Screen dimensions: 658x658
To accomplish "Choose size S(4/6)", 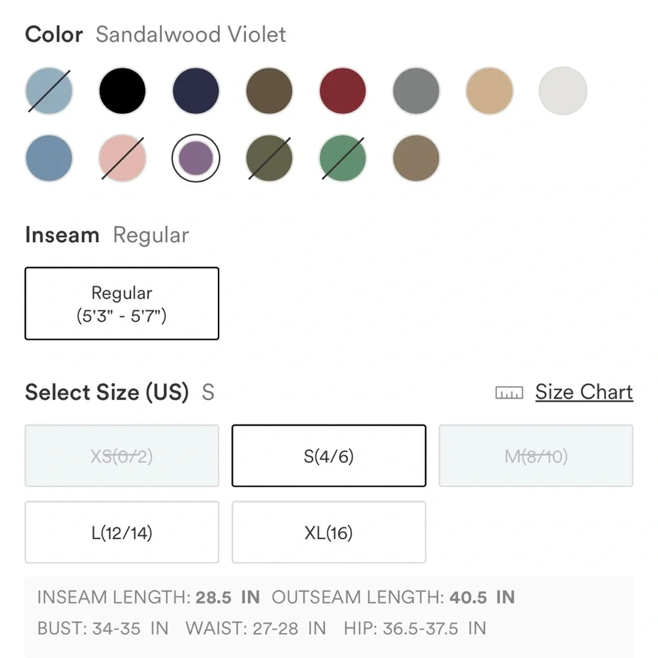I will 328,456.
